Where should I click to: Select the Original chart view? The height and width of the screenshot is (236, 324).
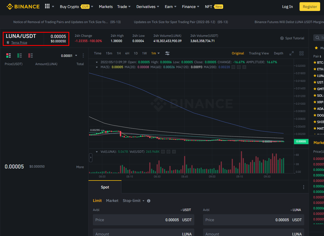click(238, 53)
